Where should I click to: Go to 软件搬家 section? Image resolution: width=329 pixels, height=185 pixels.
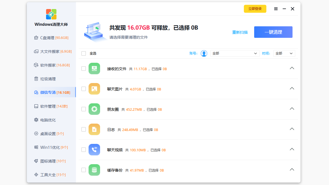(51, 65)
